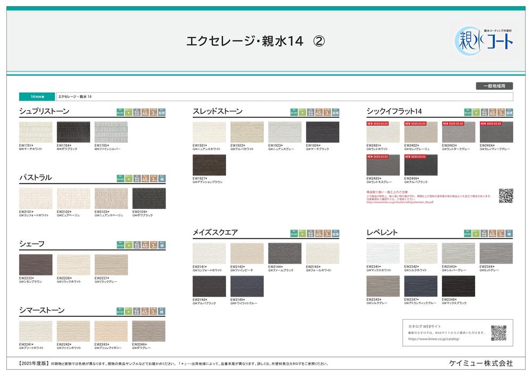Screen dimensions: 532x375
Task: Click the light green badge beside シュプリストーン
Action: pyautogui.click(x=129, y=112)
